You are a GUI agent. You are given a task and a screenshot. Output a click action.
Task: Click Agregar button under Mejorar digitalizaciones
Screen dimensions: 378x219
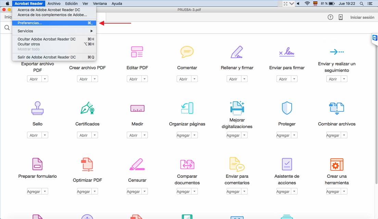click(x=233, y=135)
